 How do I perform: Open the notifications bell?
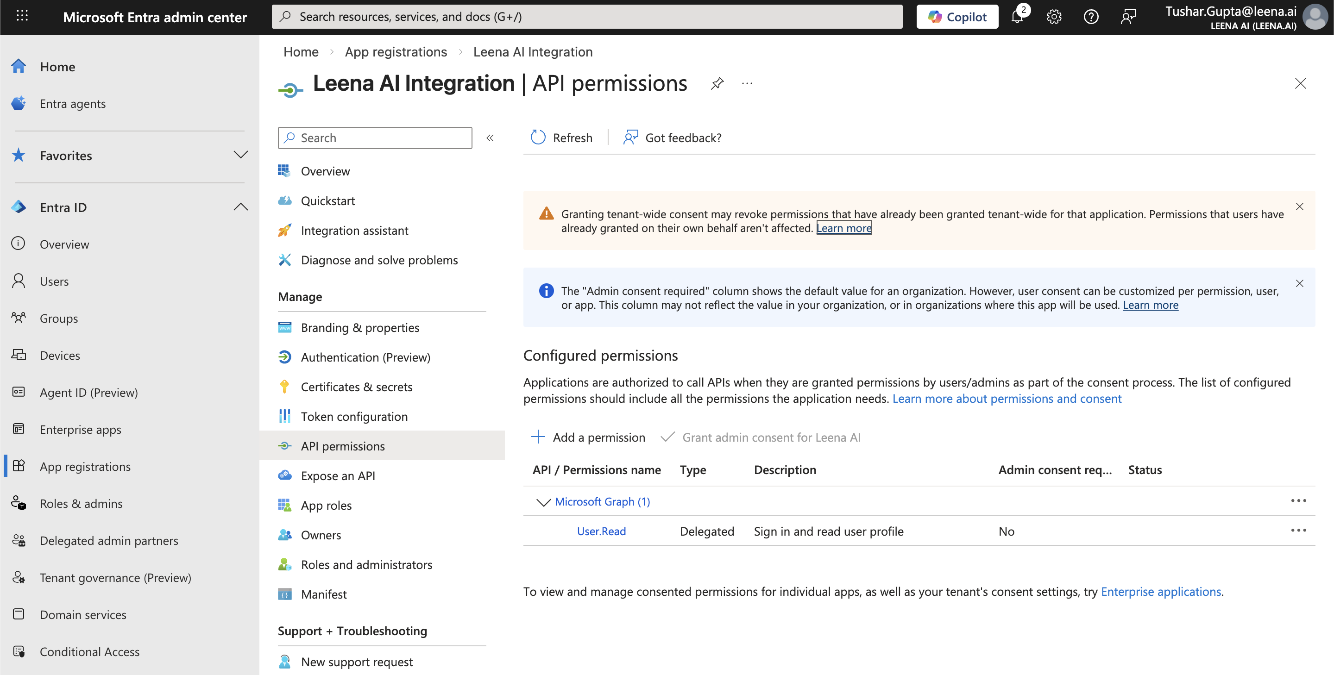[x=1017, y=17]
